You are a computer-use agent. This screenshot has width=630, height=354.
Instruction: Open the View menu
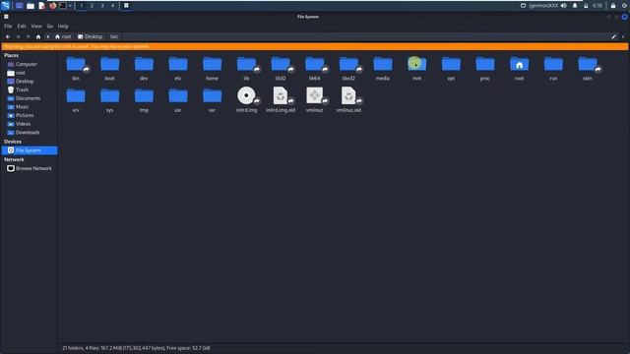click(x=36, y=27)
